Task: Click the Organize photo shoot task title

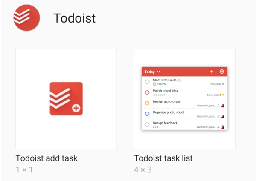Action: pos(169,112)
